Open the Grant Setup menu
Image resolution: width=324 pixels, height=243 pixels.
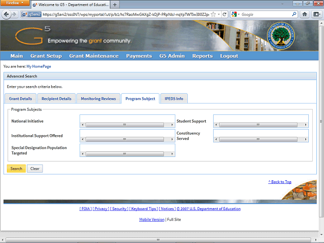46,56
